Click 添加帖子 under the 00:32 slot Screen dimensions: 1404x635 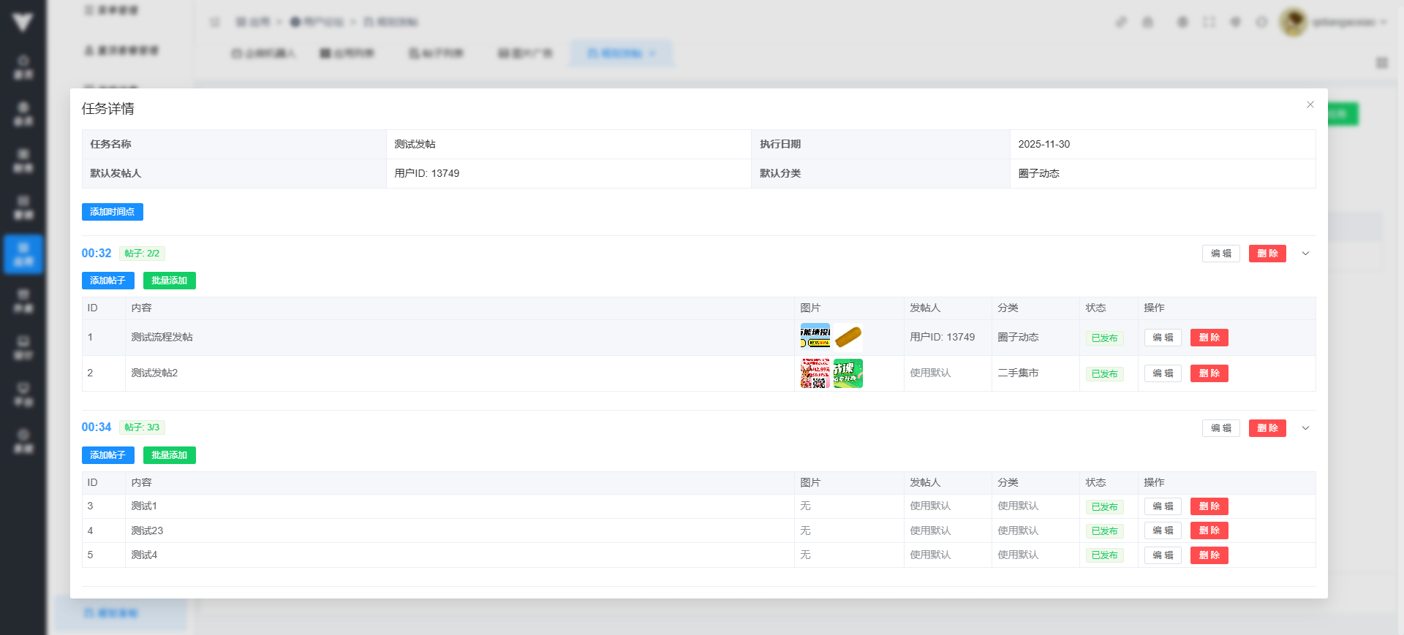tap(107, 281)
